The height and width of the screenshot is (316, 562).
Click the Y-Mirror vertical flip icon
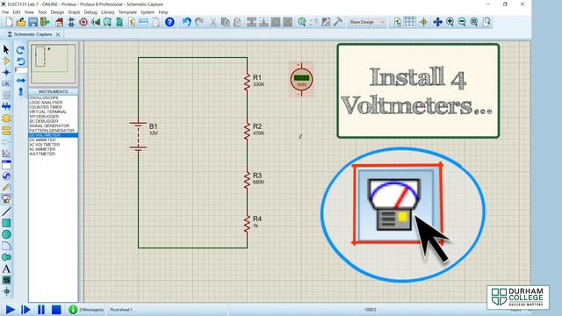(20, 91)
